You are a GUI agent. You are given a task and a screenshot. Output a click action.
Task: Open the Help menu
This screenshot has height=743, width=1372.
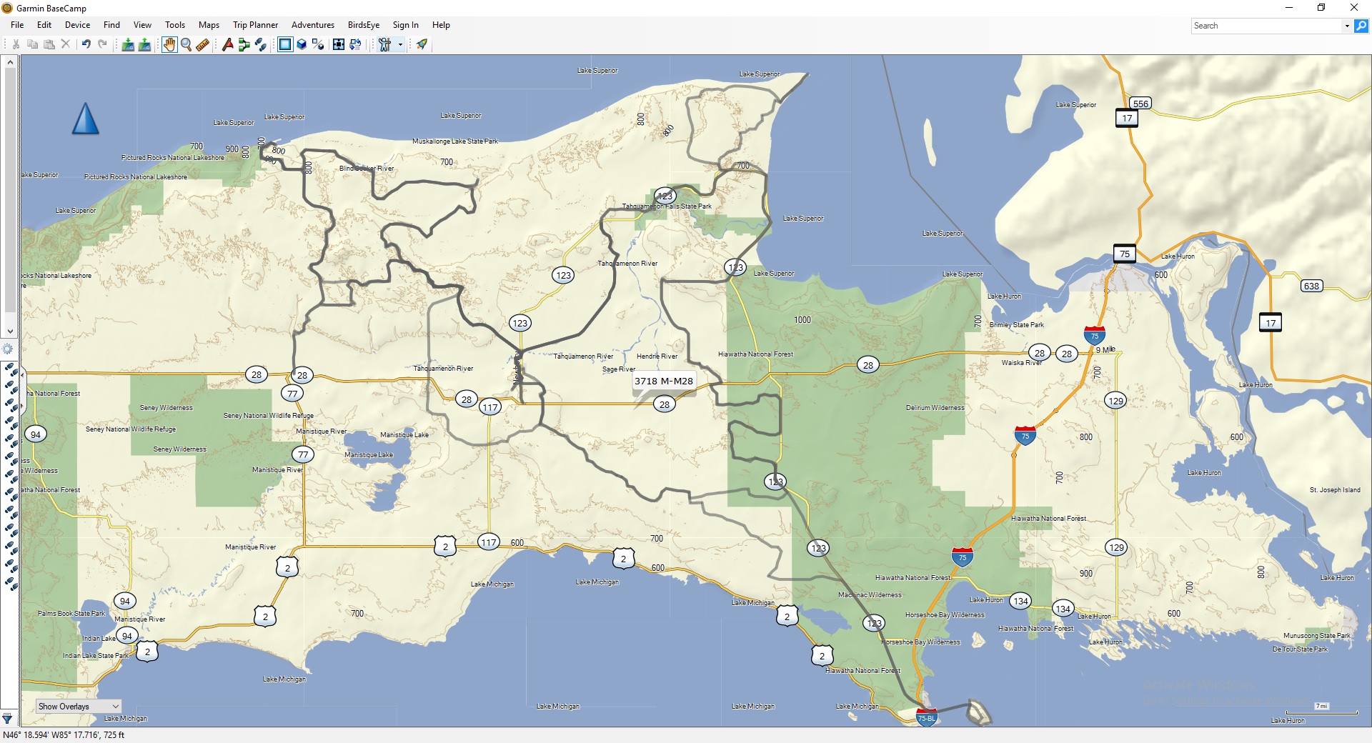441,25
